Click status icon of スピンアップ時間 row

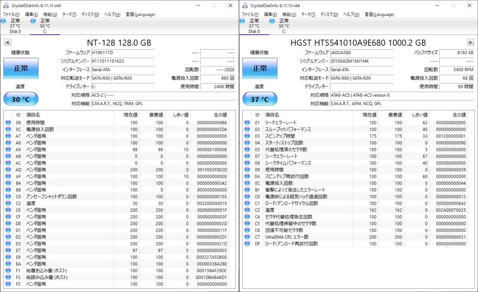point(247,136)
